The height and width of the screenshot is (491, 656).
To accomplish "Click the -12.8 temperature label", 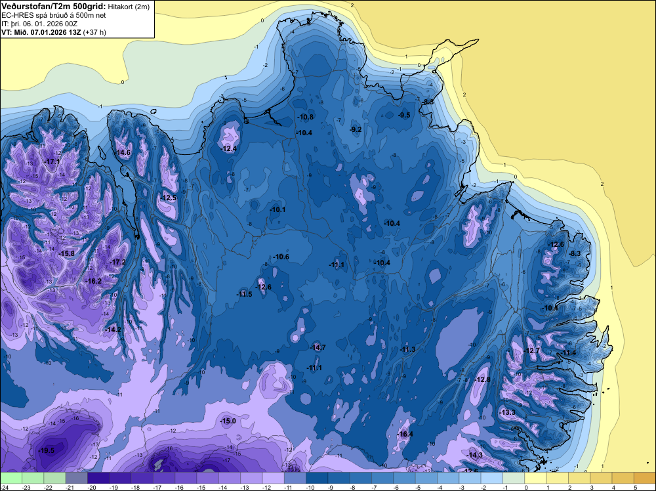I will pyautogui.click(x=482, y=379).
